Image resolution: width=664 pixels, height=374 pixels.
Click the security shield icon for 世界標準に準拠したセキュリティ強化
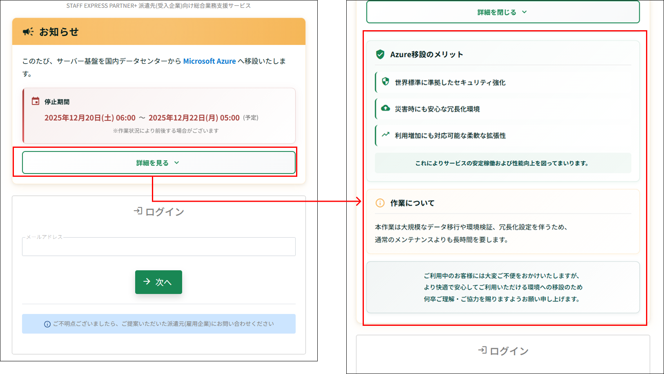pos(385,82)
